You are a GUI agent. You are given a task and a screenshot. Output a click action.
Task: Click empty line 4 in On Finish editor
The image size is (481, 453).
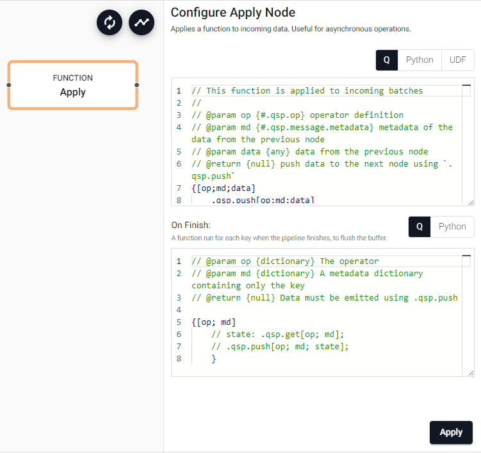(327, 310)
